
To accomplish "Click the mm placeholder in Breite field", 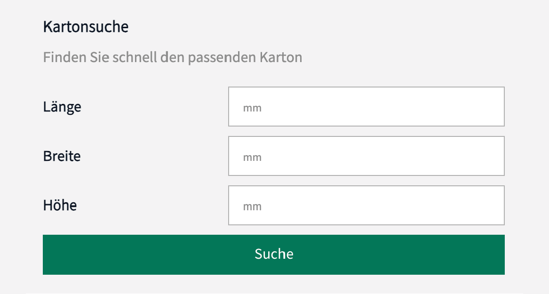I will point(252,158).
